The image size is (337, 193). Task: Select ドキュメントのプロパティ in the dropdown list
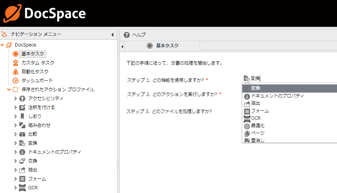click(289, 96)
